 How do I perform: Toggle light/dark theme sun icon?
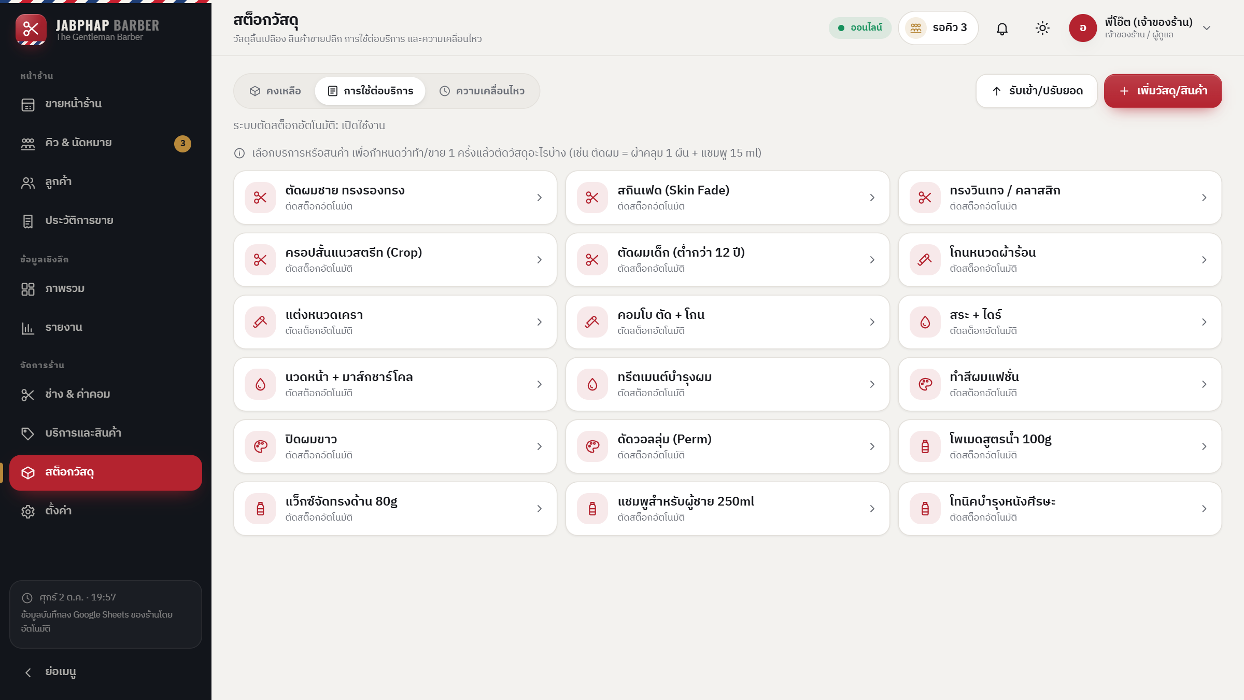tap(1042, 28)
